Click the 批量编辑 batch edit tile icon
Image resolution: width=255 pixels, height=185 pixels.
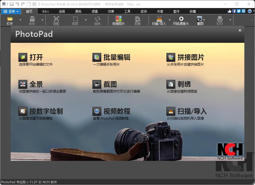[97, 57]
